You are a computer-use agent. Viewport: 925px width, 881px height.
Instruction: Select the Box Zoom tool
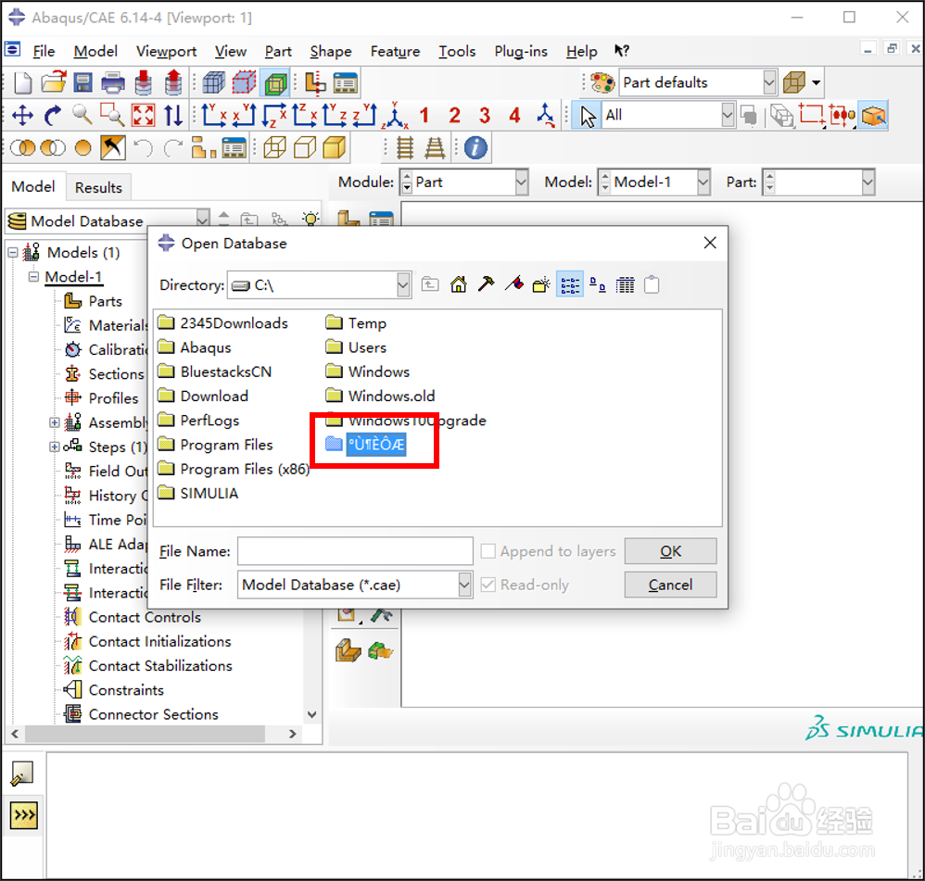click(112, 115)
